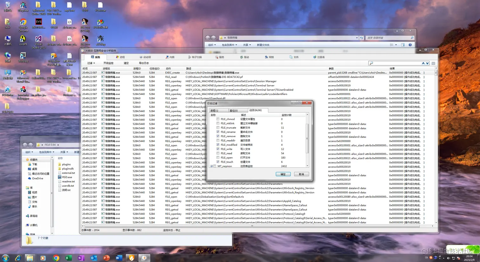480x262 pixels.
Task: Open the 过滤 filter dropdown
Action: point(91,63)
